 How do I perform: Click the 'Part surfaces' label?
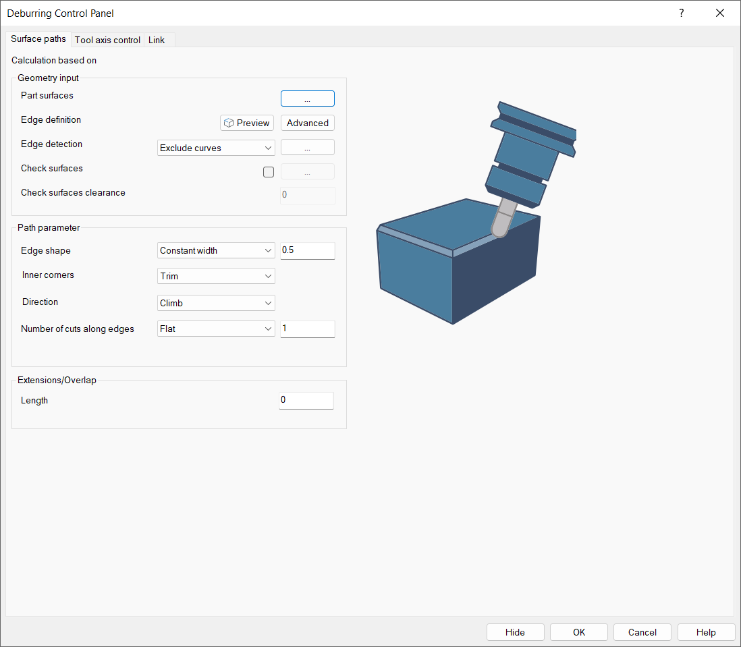point(47,95)
